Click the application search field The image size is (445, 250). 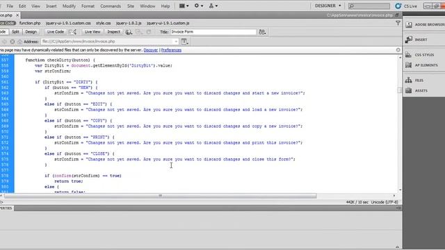(369, 6)
